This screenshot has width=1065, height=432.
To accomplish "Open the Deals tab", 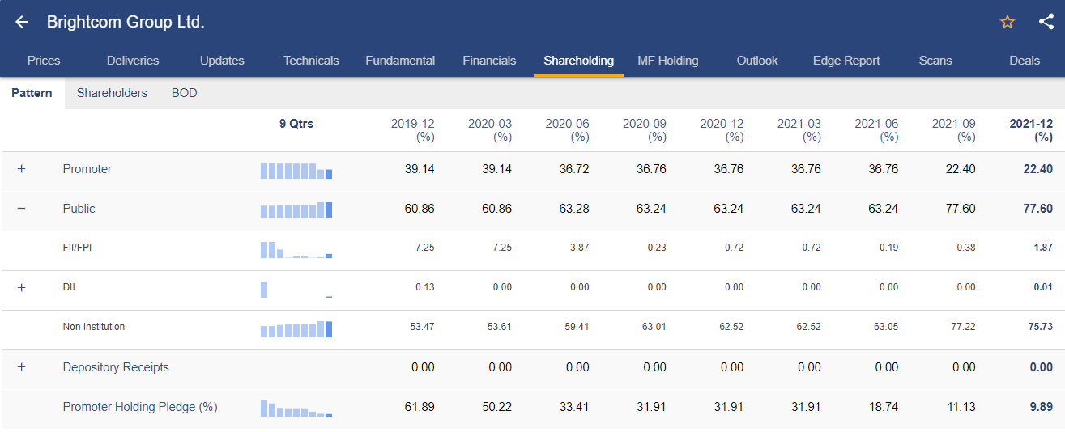I will (x=1025, y=61).
